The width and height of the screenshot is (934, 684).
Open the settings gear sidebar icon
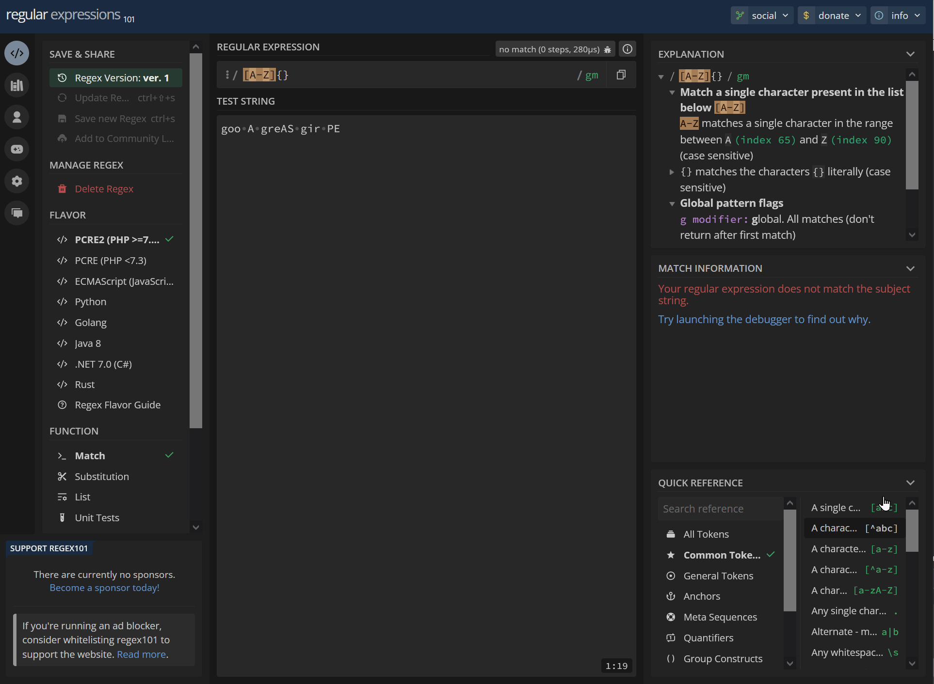coord(17,181)
